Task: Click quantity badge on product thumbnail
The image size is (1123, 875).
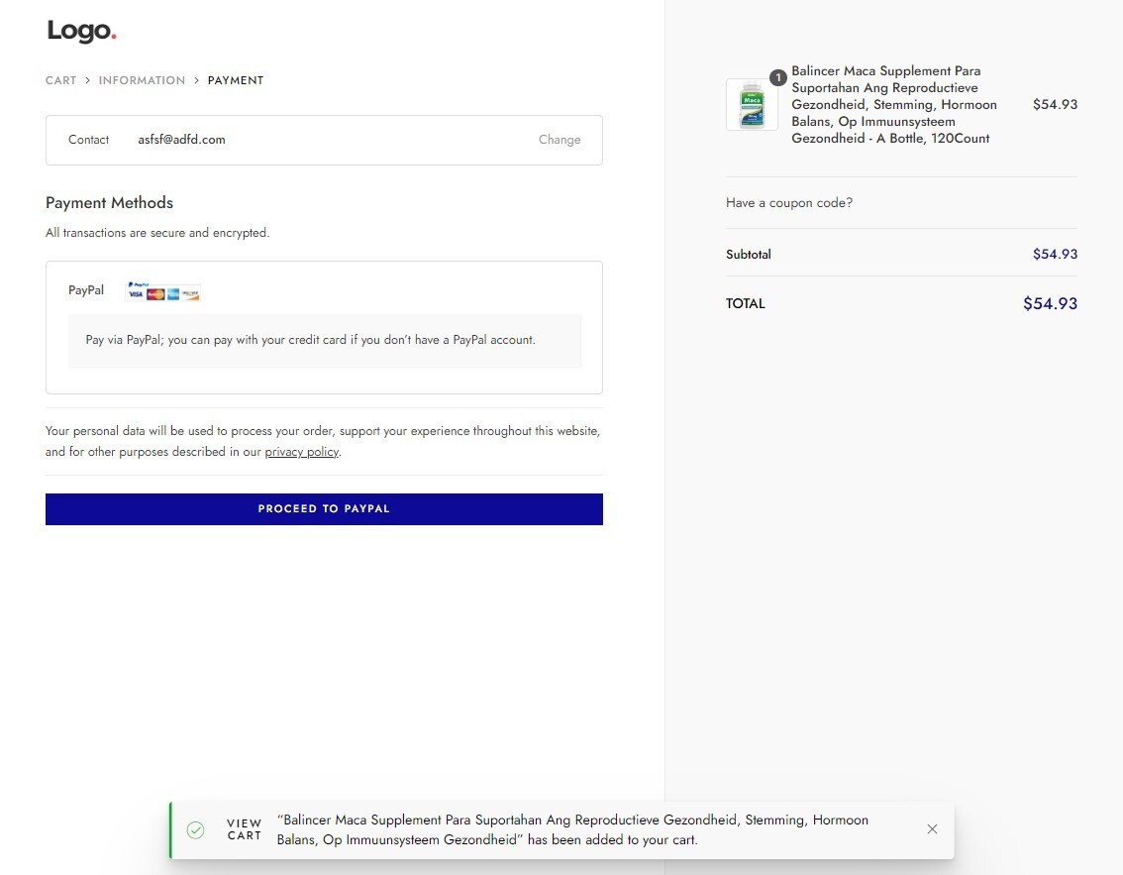Action: [777, 77]
